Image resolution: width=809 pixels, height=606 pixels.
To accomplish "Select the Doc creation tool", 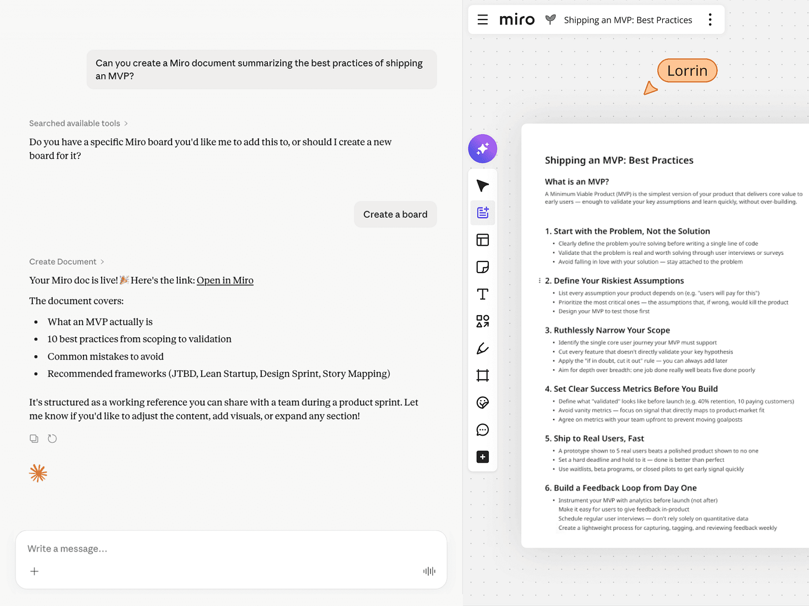I will point(483,213).
